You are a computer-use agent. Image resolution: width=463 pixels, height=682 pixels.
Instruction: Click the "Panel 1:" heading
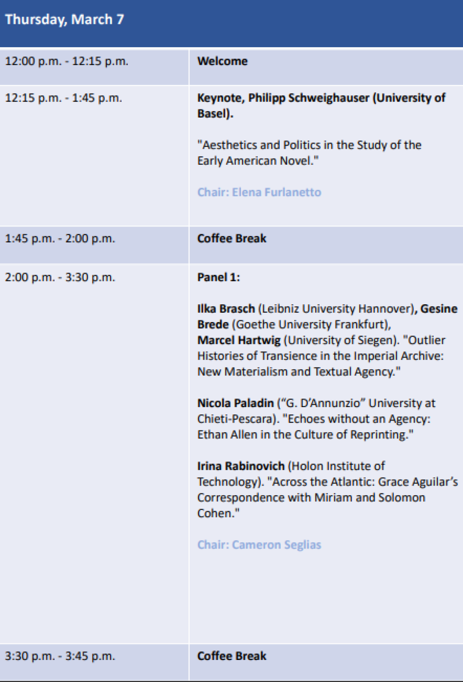pos(218,278)
